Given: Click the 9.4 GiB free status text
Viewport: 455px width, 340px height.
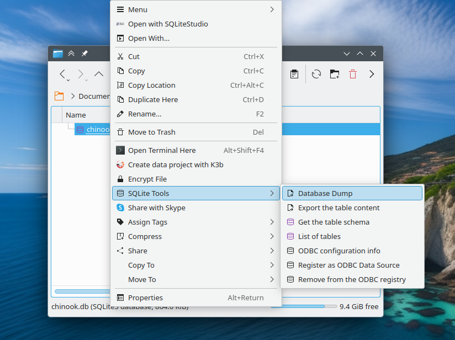Looking at the screenshot, I should point(359,307).
